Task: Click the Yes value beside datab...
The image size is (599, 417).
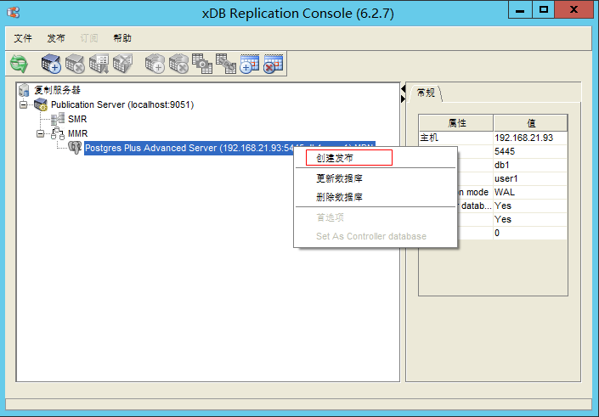Action: (x=530, y=206)
